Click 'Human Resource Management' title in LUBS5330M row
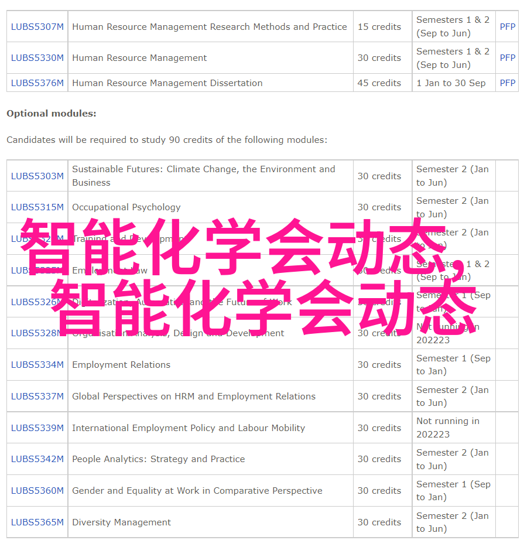Image resolution: width=524 pixels, height=540 pixels. pyautogui.click(x=139, y=58)
